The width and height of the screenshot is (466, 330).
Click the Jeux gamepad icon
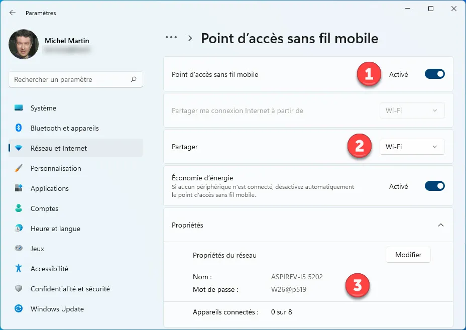coord(19,249)
